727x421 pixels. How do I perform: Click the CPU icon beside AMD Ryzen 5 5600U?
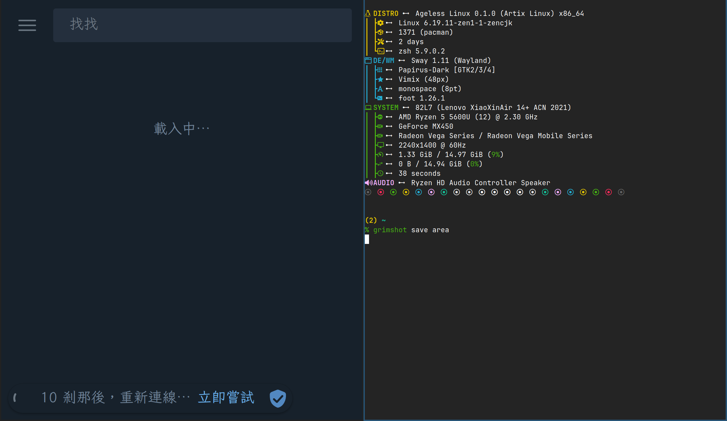tap(380, 117)
